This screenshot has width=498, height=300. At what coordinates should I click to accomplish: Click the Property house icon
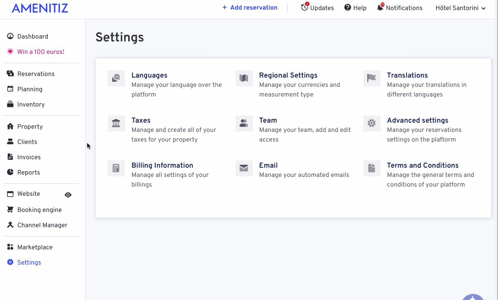click(10, 126)
